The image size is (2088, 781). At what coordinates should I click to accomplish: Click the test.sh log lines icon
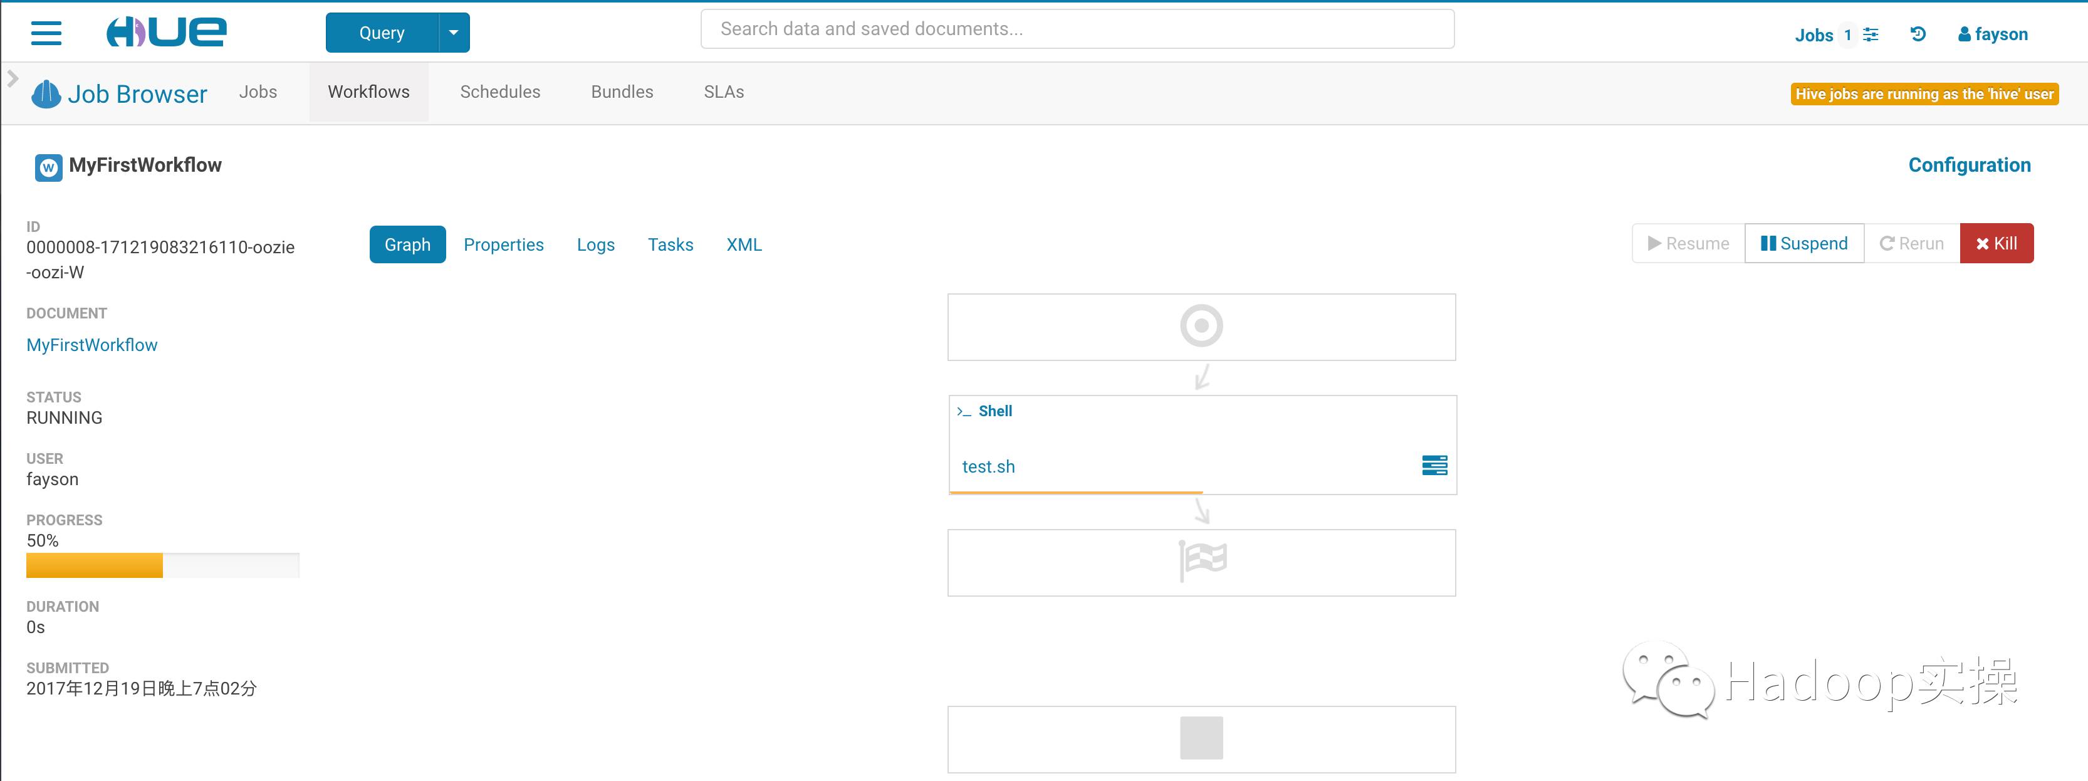point(1434,466)
